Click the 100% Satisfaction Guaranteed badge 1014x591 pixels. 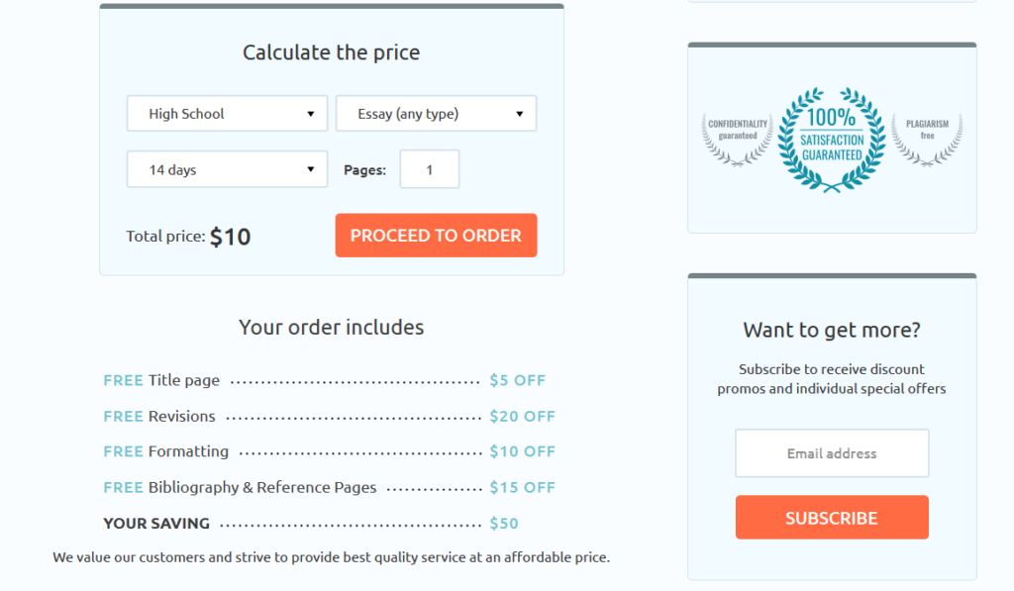tap(832, 139)
